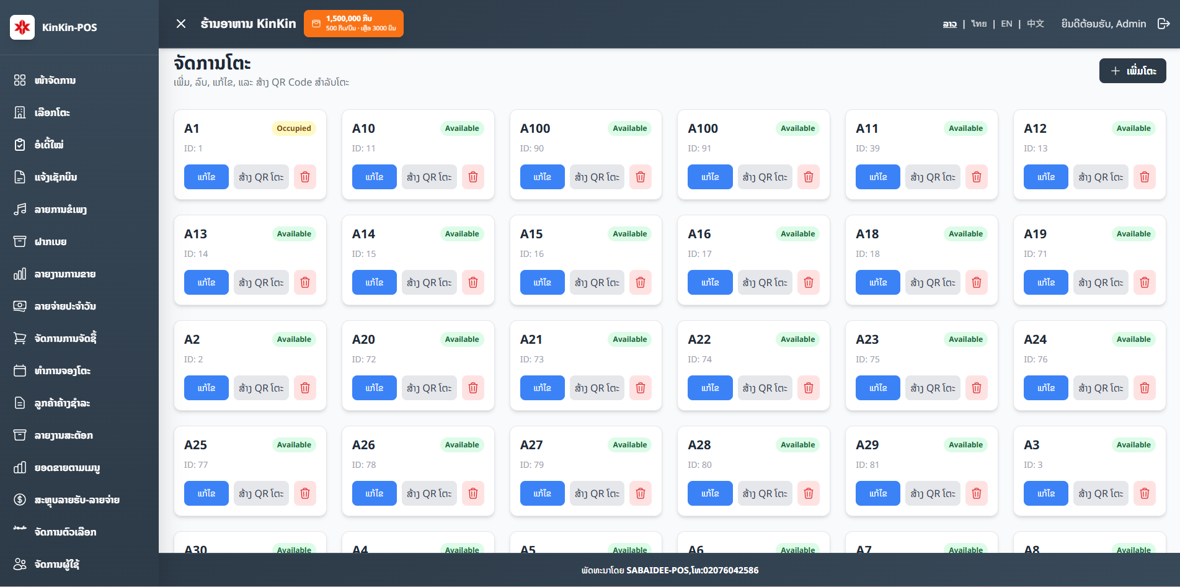Generate QR code for table A15

(597, 282)
